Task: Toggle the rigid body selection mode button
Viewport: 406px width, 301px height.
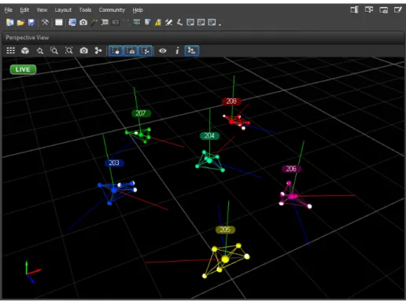Action: pos(145,50)
